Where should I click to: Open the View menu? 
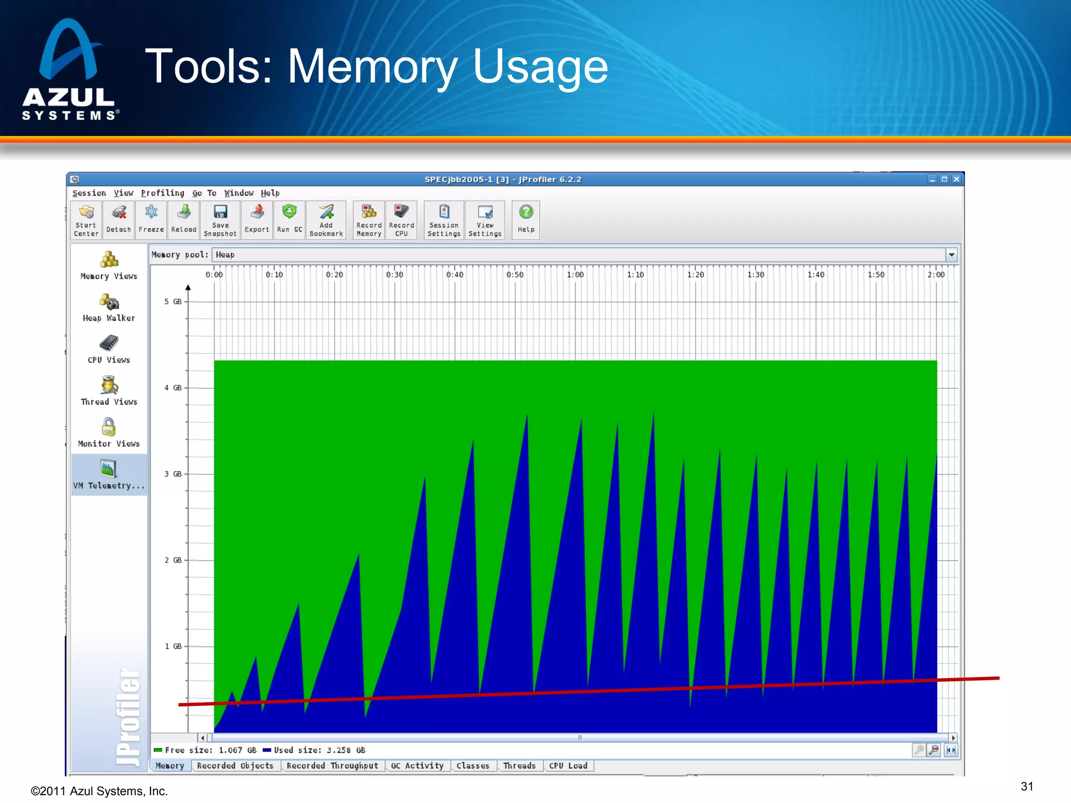point(123,193)
